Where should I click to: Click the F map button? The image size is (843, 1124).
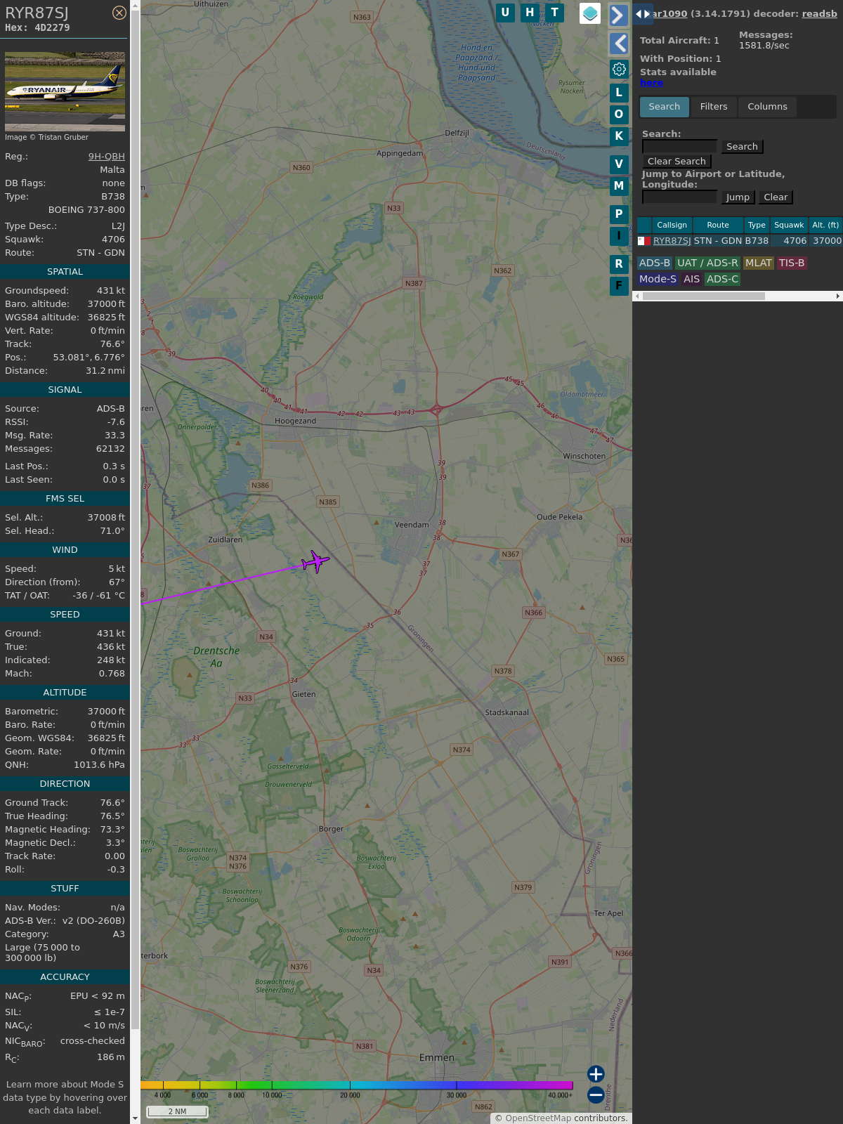[619, 285]
